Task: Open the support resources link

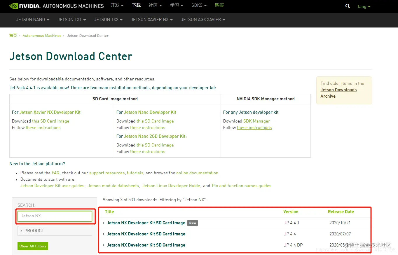Action: pos(107,173)
